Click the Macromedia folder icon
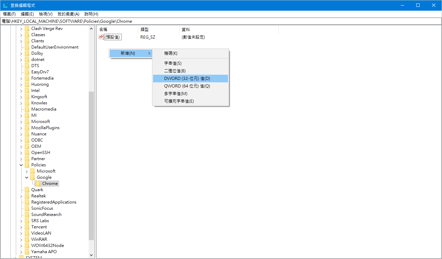The width and height of the screenshot is (442, 259). click(x=27, y=109)
